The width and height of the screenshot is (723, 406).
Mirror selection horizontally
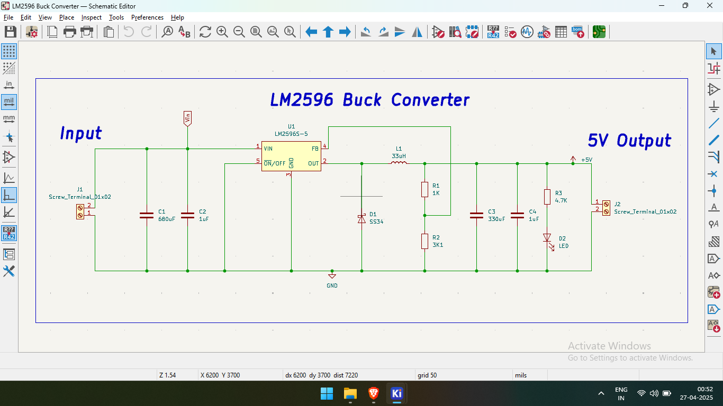pyautogui.click(x=417, y=32)
